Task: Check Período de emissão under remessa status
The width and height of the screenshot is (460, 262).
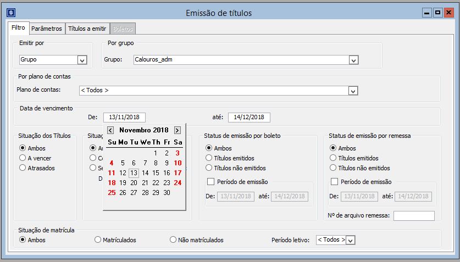Action: (x=335, y=182)
